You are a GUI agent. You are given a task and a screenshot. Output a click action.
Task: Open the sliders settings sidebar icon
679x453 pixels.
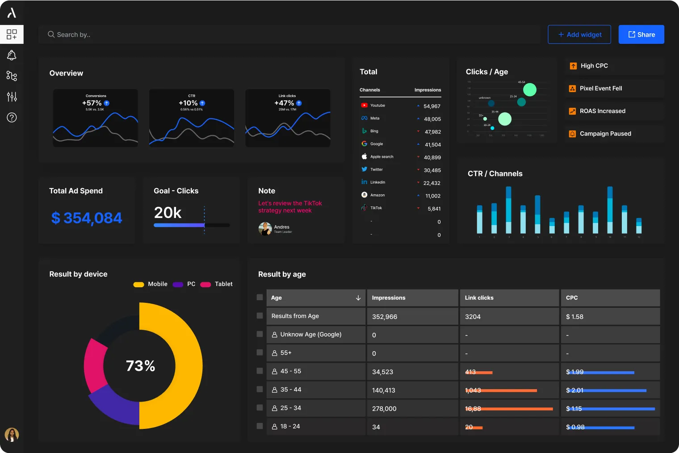click(x=12, y=96)
